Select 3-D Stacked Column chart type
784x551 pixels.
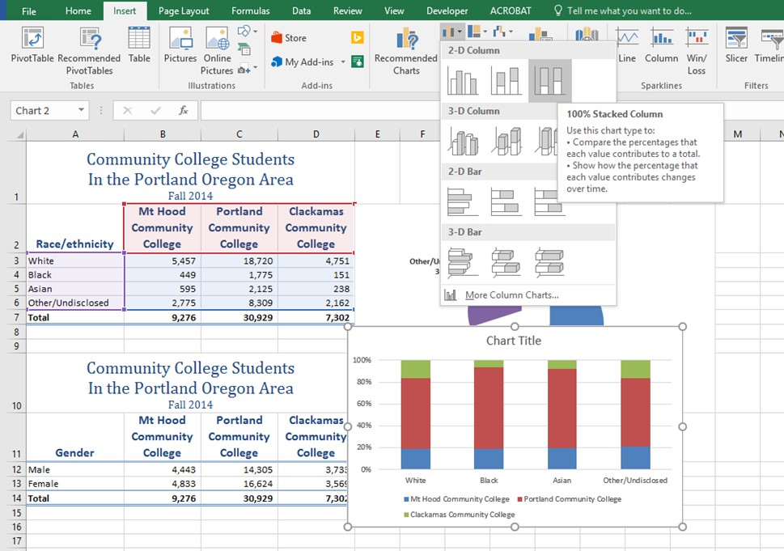[506, 142]
